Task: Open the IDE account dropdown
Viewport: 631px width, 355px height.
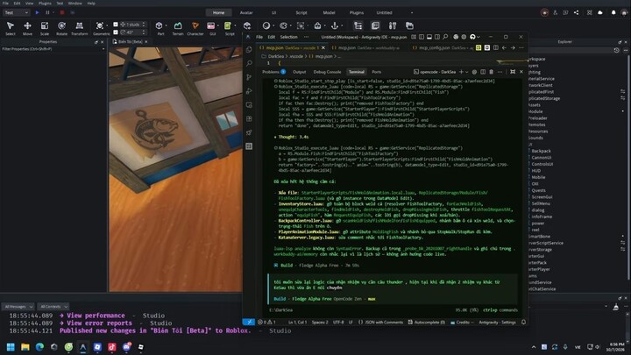Action: click(474, 37)
